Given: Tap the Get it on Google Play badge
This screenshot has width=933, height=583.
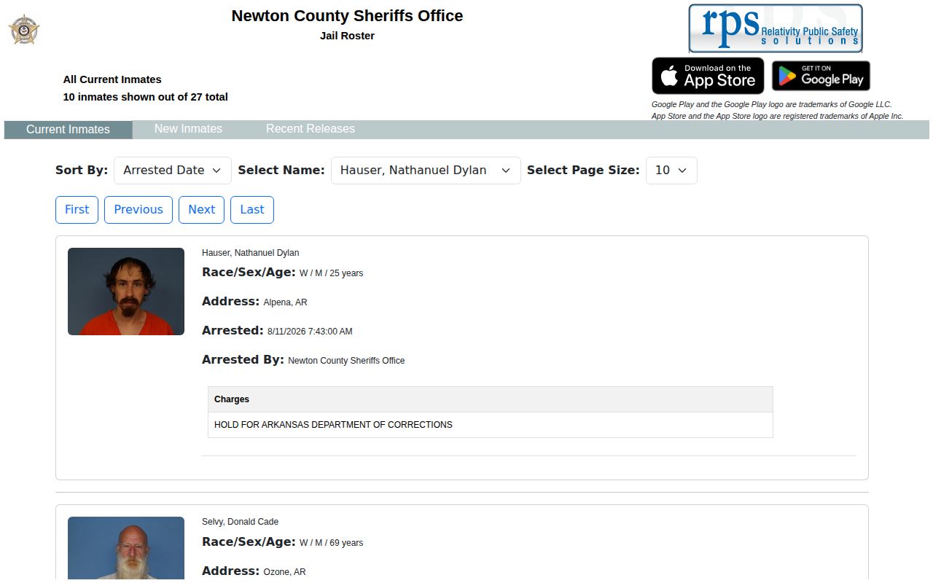Looking at the screenshot, I should [x=821, y=76].
